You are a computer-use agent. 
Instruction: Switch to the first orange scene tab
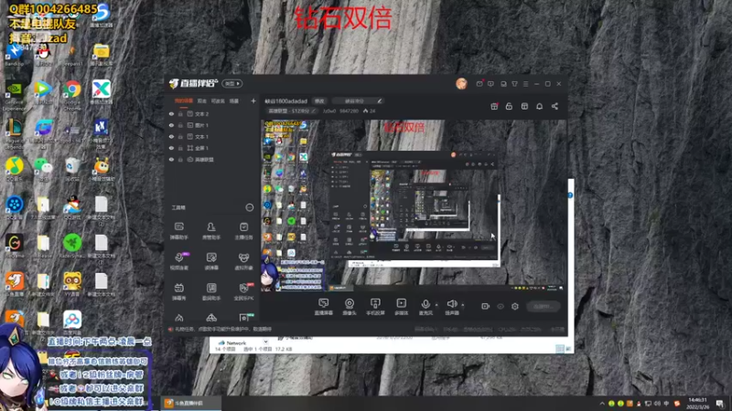184,100
